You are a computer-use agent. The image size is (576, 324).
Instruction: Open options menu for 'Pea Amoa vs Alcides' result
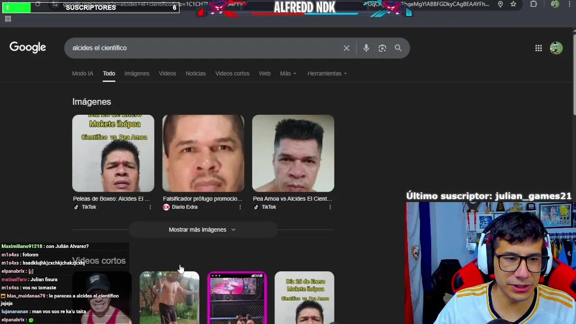pos(330,207)
